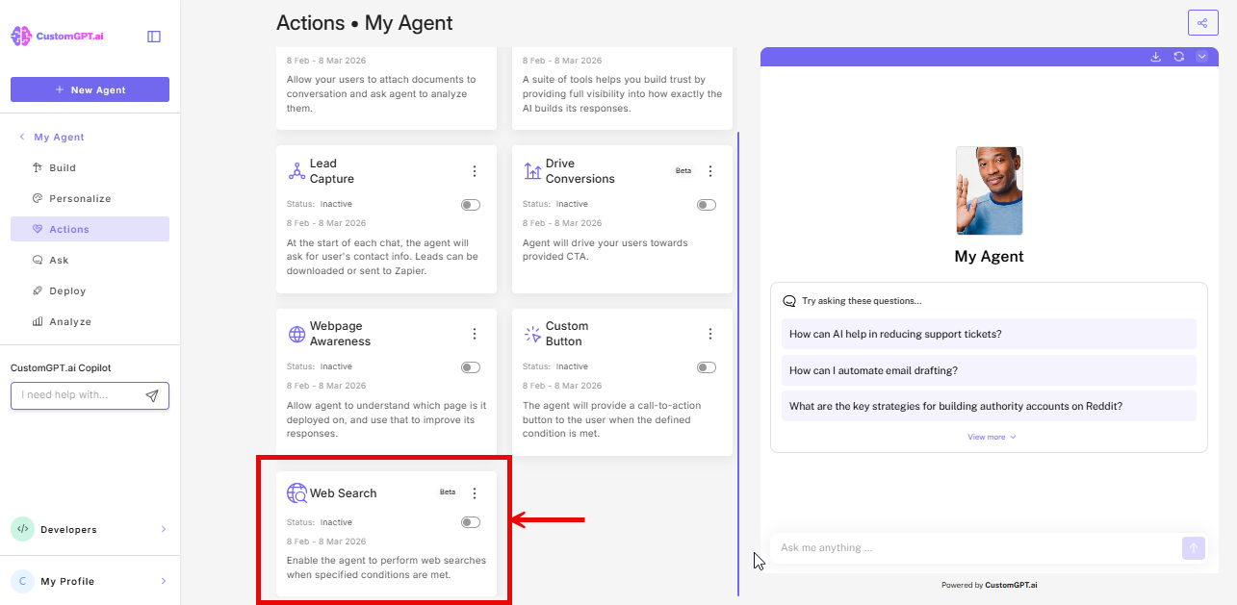Activate the Webpage Awareness toggle

tap(470, 366)
